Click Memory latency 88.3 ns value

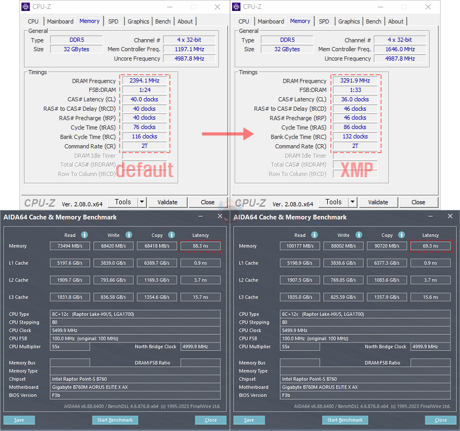pos(200,246)
